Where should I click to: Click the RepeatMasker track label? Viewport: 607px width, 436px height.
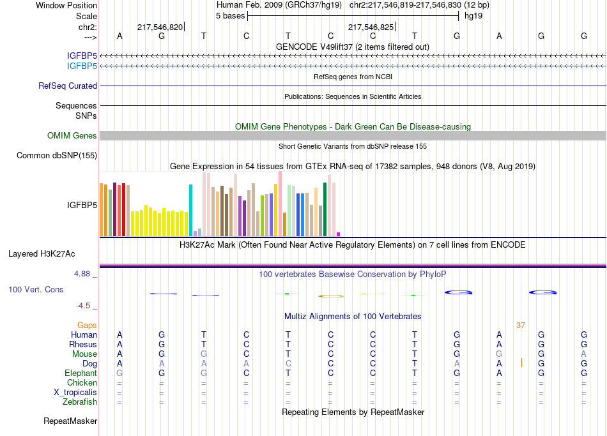point(70,421)
